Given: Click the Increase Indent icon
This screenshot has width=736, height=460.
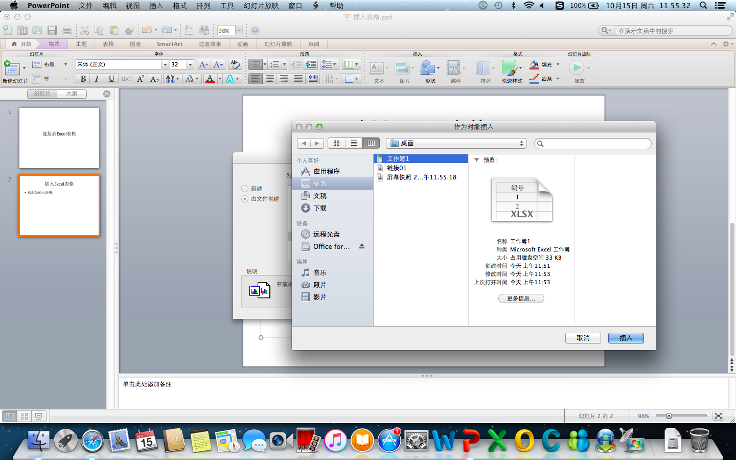Looking at the screenshot, I should click(311, 64).
